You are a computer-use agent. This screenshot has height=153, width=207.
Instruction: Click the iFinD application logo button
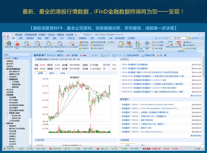(6, 36)
